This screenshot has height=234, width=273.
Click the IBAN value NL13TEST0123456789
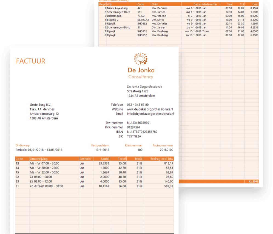pos(142,132)
